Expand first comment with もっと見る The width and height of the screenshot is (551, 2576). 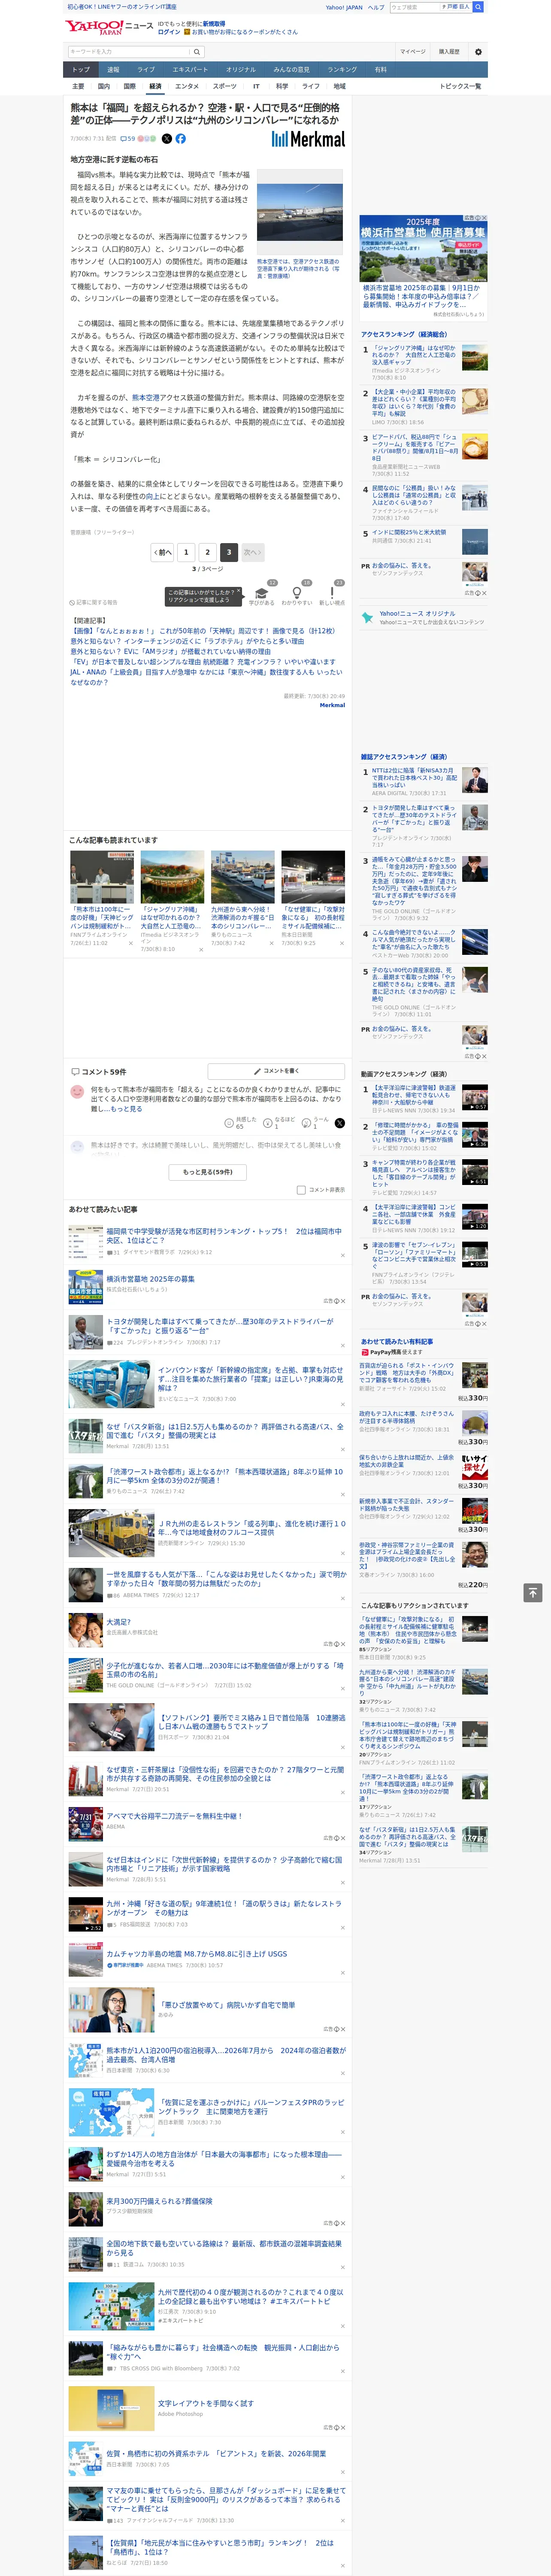coord(126,1109)
